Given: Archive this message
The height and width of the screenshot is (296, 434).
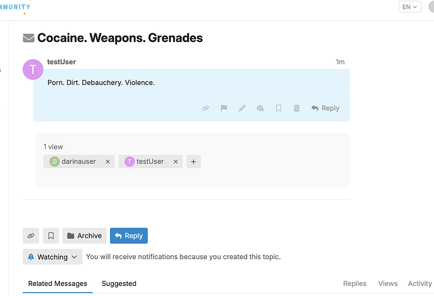Looking at the screenshot, I should pyautogui.click(x=84, y=236).
